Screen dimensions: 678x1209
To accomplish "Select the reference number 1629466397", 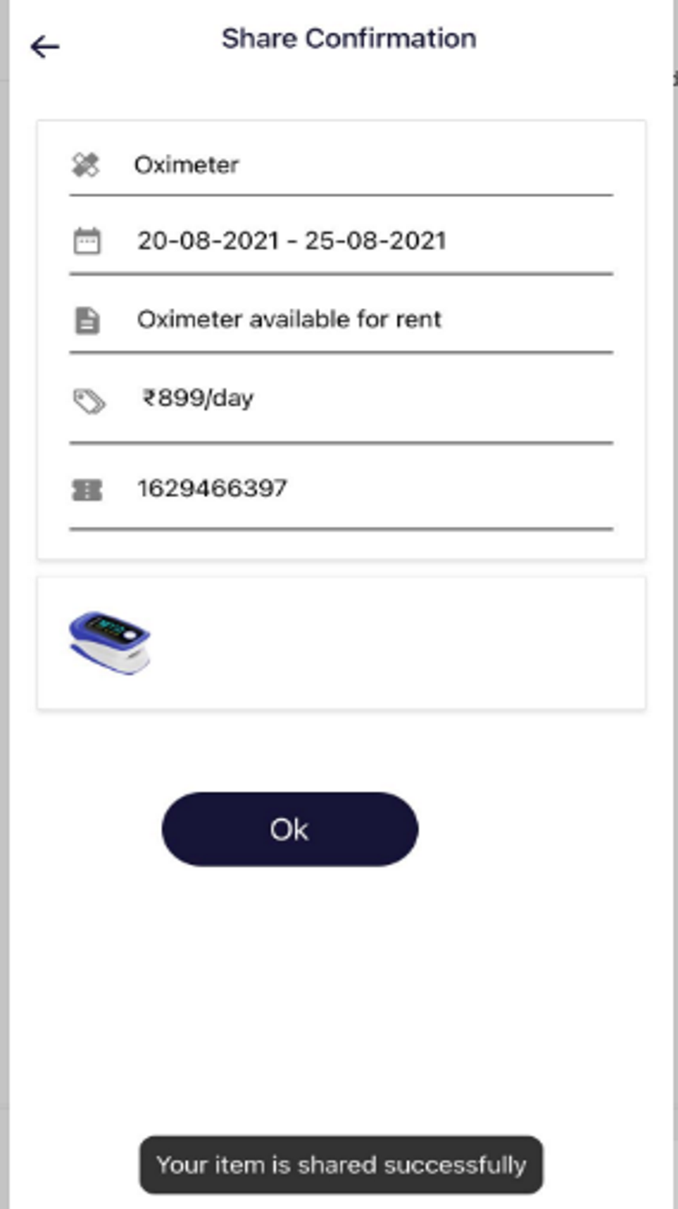I will click(x=212, y=488).
